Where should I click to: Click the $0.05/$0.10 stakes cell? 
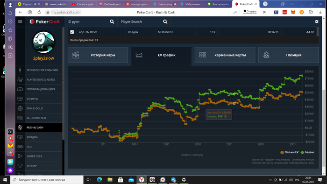pyautogui.click(x=165, y=32)
